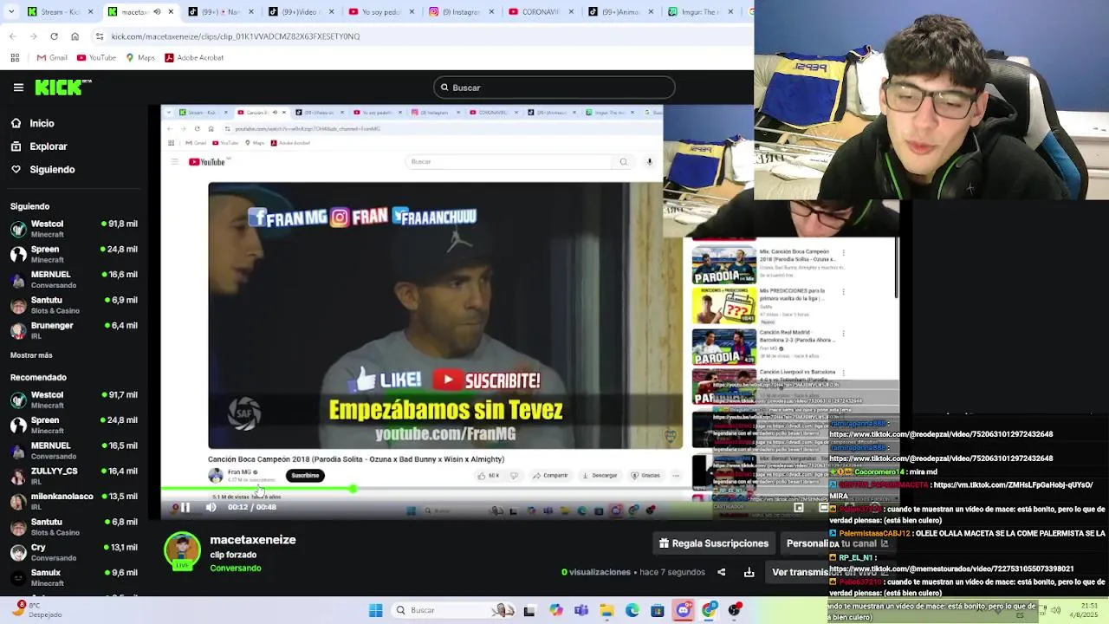This screenshot has width=1109, height=624.
Task: Switch to Discord on the taskbar
Action: (683, 610)
